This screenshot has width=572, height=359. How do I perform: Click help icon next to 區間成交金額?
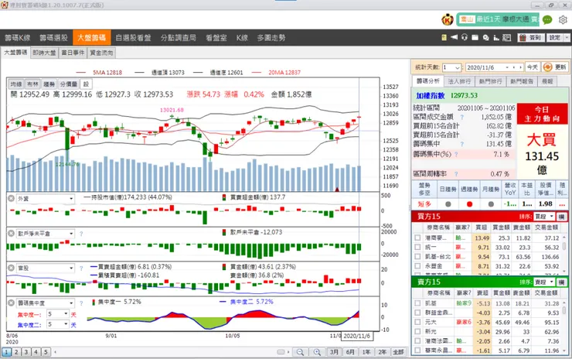461,118
